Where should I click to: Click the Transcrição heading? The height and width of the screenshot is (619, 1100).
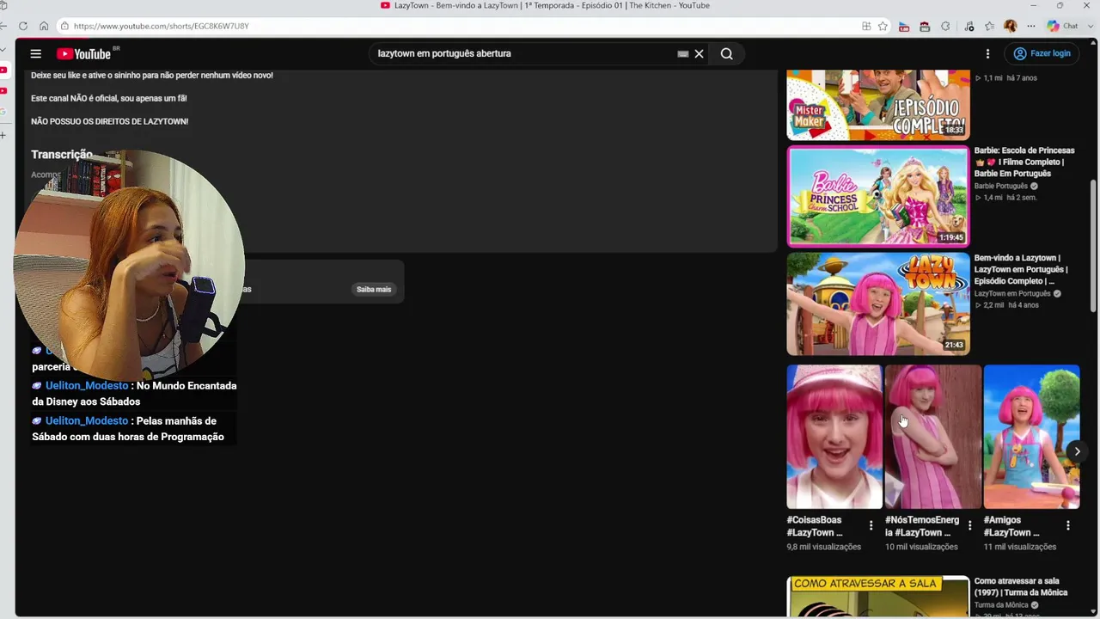[62, 155]
